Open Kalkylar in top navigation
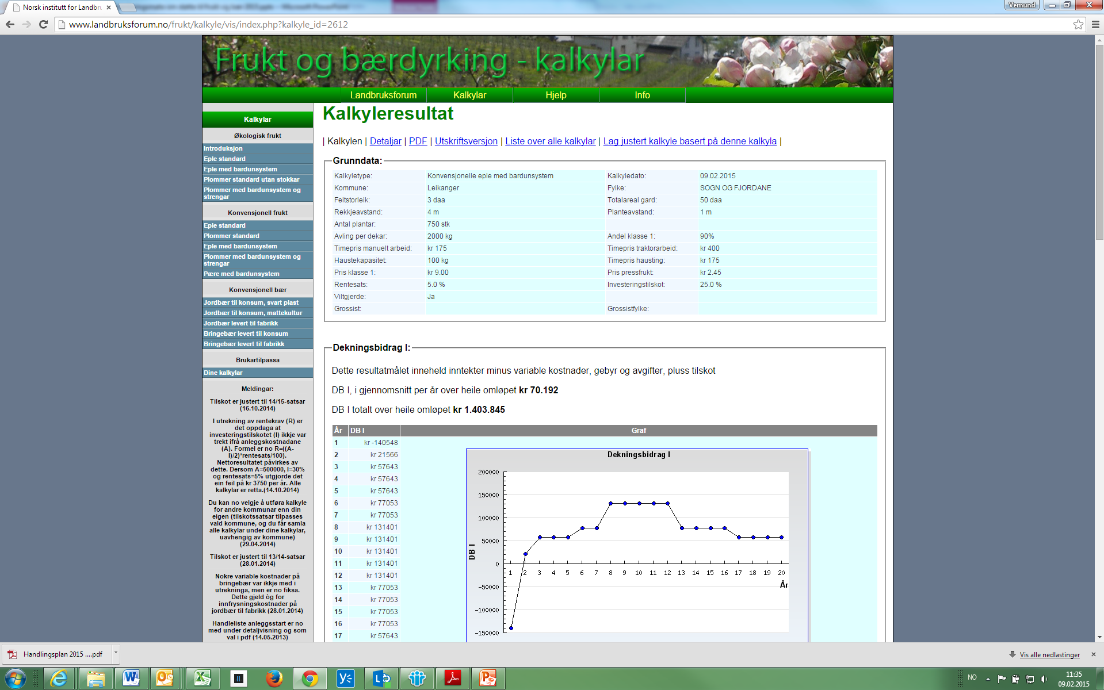1104x690 pixels. (469, 95)
